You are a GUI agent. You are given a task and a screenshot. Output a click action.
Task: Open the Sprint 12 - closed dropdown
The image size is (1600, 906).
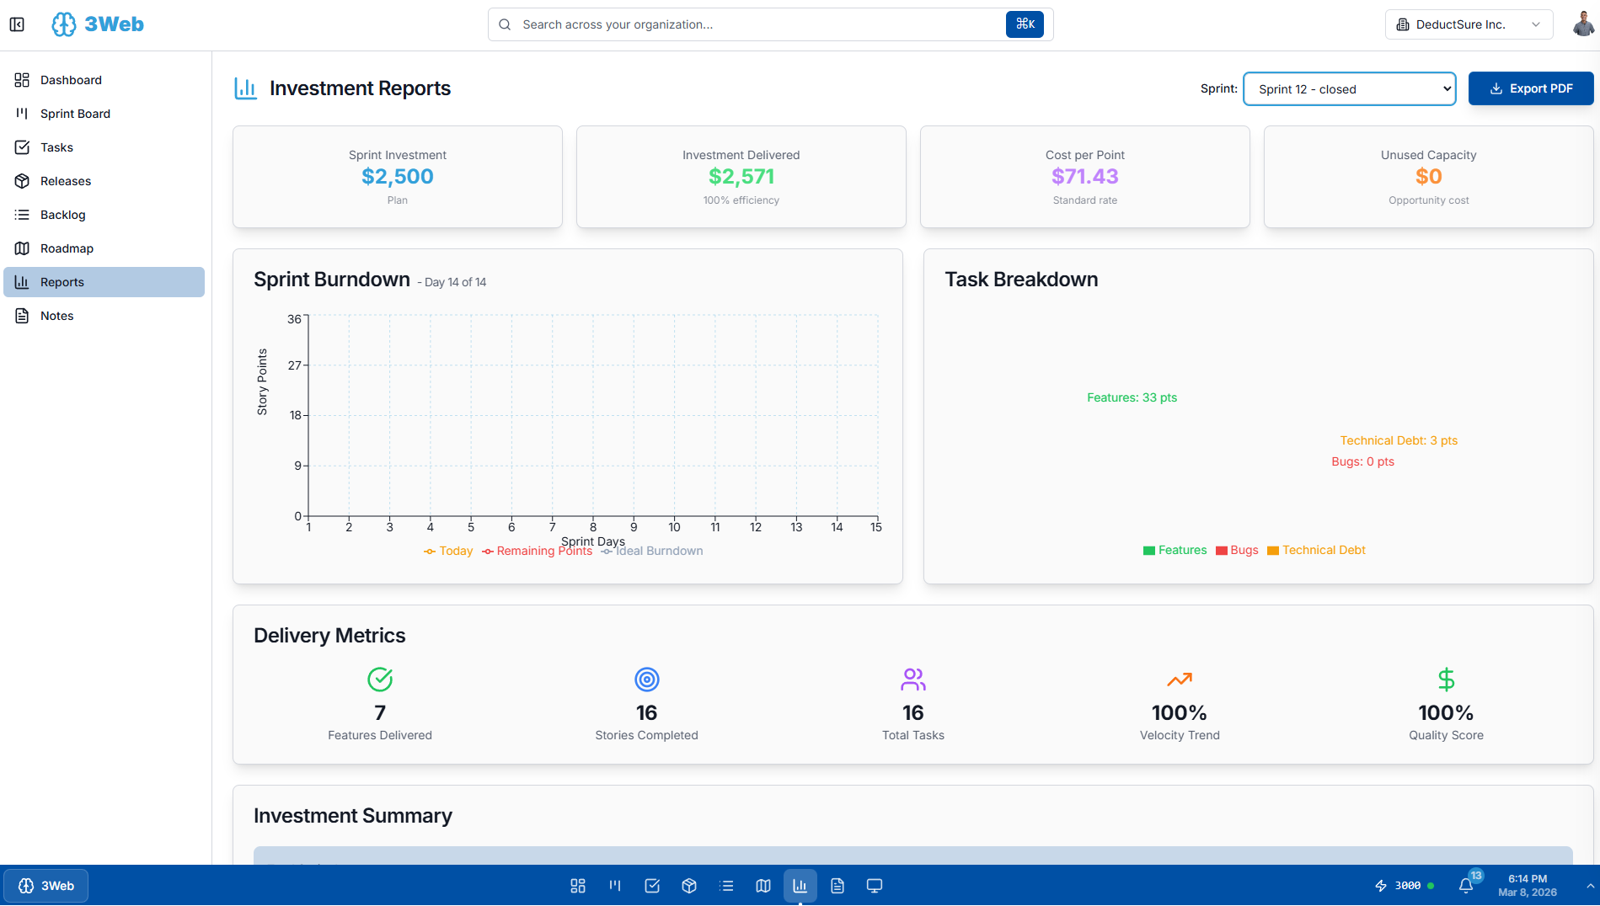1349,89
